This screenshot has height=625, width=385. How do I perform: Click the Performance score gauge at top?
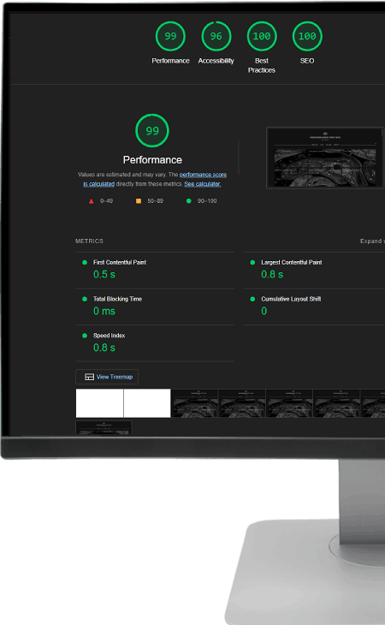point(170,36)
